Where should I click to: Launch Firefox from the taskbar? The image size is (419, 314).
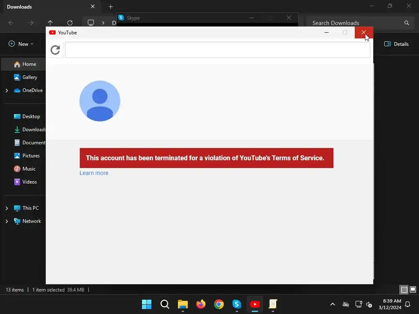point(200,304)
